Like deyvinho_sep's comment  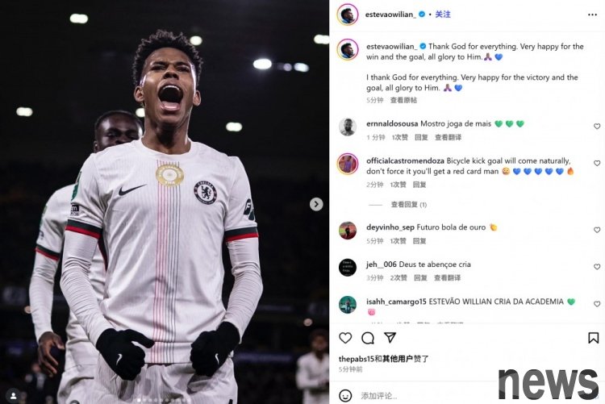coord(597,230)
